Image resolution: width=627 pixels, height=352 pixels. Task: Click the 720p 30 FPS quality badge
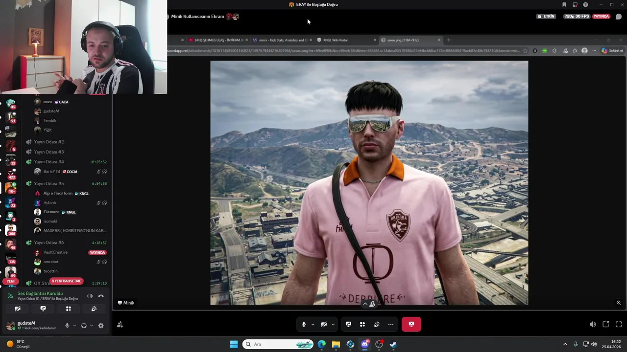[577, 17]
